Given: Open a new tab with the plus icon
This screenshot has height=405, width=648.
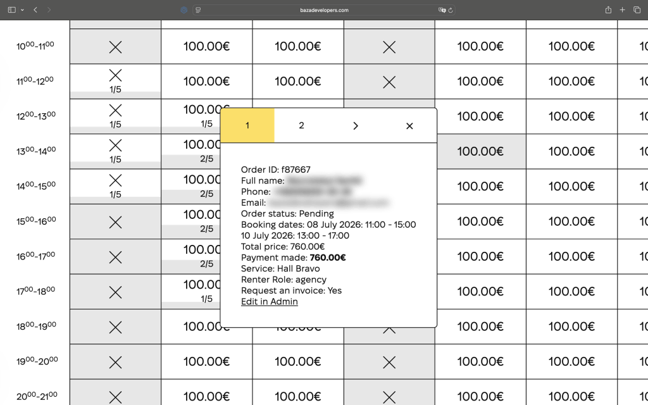Looking at the screenshot, I should pyautogui.click(x=623, y=10).
